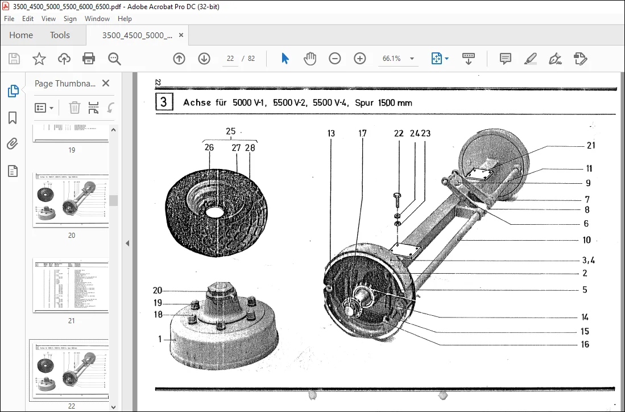Collapse the navigation pane arrow
The image size is (625, 412).
pos(127,243)
